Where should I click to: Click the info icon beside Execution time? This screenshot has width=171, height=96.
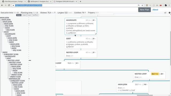(x=18, y=13)
